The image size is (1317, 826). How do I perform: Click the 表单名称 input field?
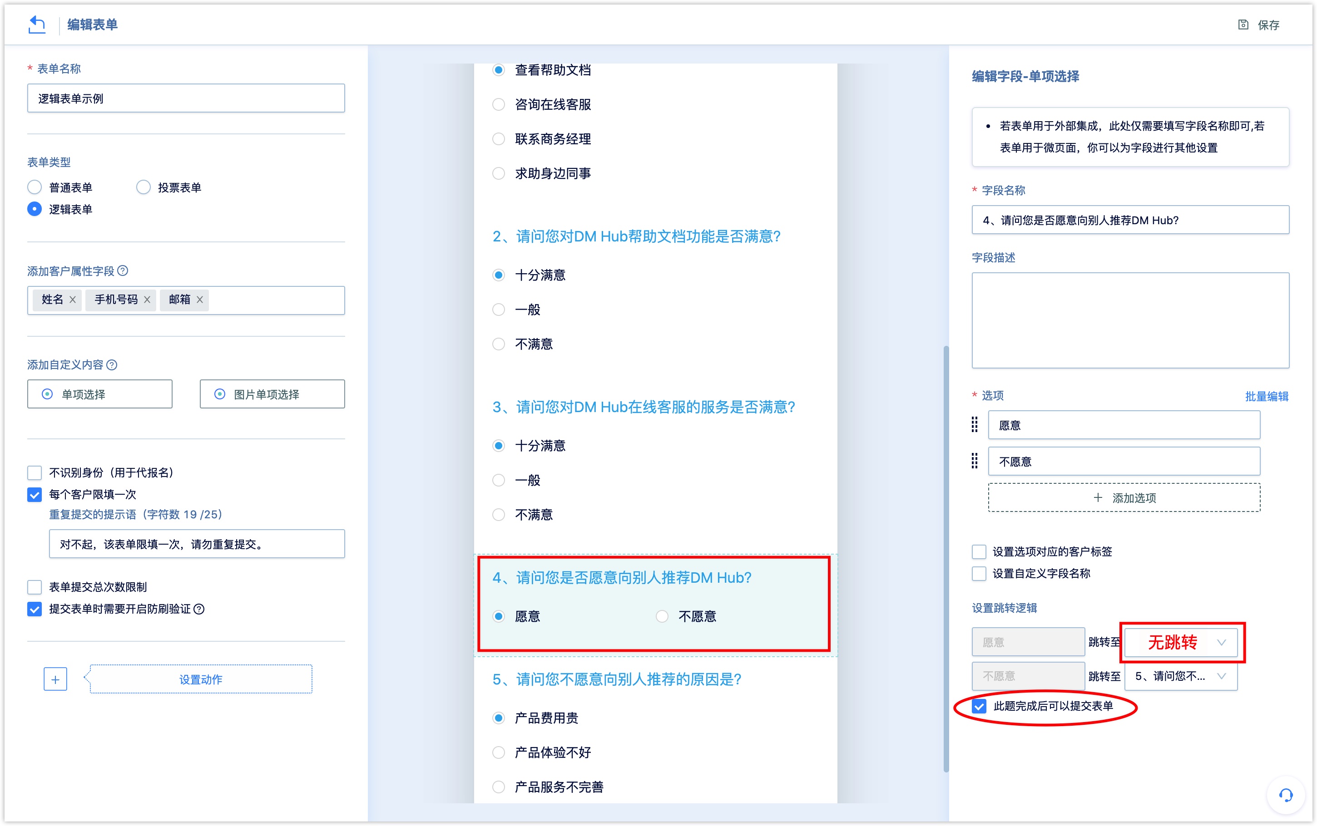click(186, 98)
